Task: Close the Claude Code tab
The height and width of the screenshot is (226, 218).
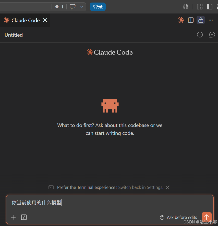Action: point(45,20)
